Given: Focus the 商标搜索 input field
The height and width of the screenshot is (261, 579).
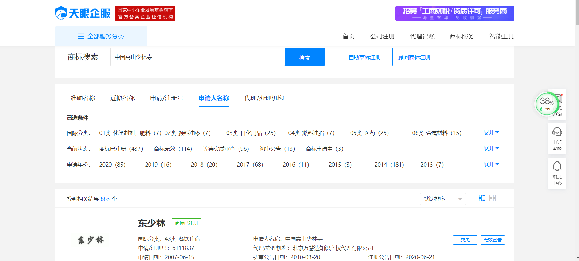Looking at the screenshot, I should coord(198,57).
